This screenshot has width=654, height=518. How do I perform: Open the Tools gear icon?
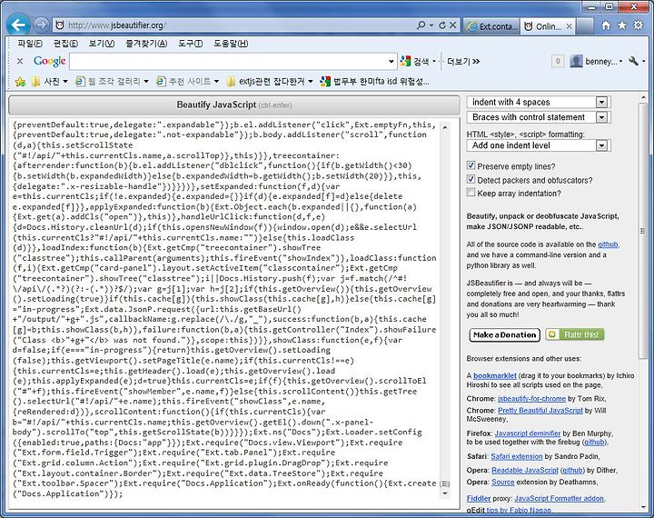[639, 25]
